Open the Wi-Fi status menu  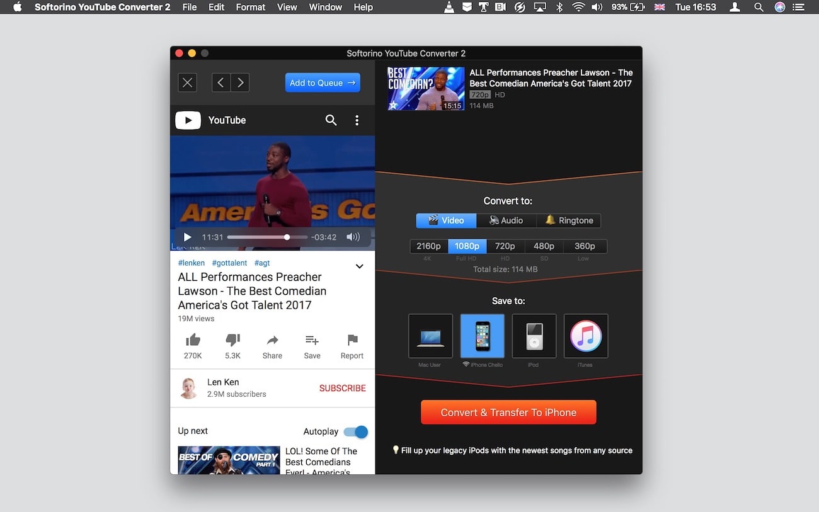click(578, 7)
